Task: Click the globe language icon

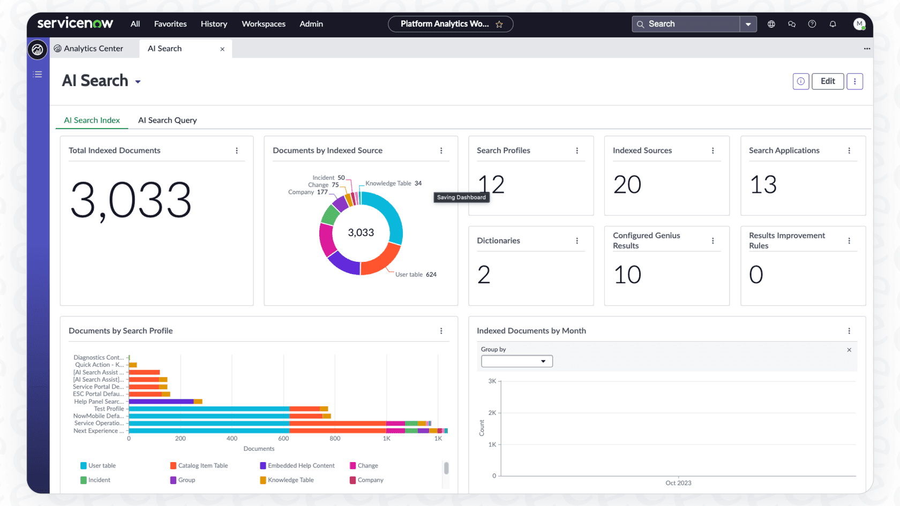Action: pos(771,24)
